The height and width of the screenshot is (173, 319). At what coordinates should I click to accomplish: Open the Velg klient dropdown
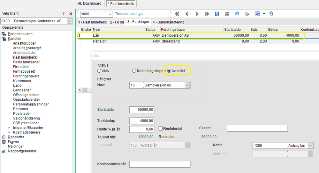tap(70, 21)
